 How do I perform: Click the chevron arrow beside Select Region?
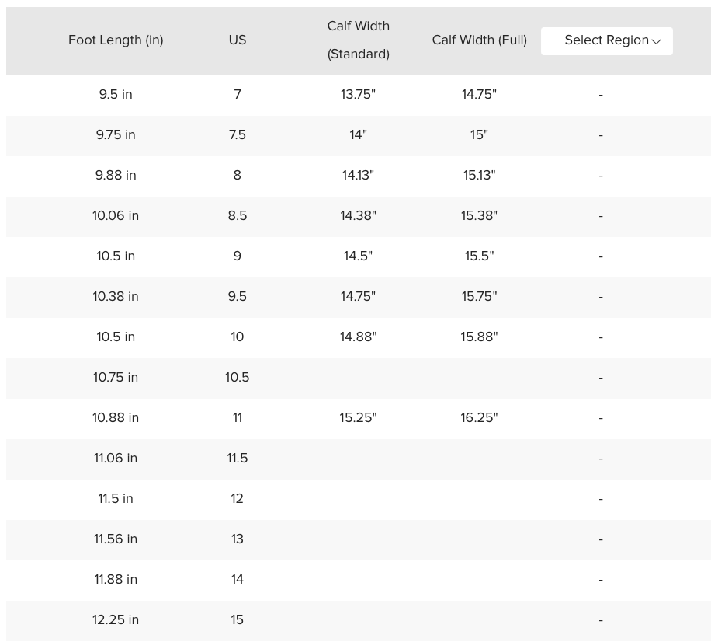point(656,41)
